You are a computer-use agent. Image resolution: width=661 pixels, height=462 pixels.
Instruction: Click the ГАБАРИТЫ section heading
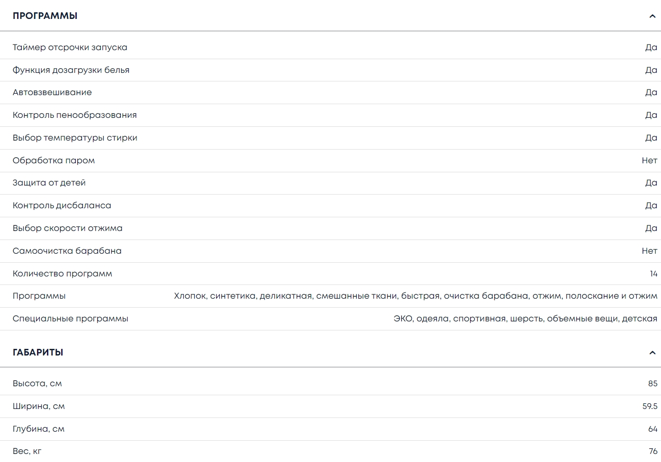coord(38,353)
